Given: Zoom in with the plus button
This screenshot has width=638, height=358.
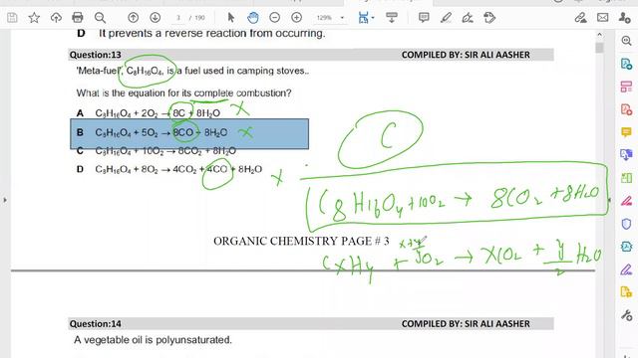Looking at the screenshot, I should tap(297, 18).
